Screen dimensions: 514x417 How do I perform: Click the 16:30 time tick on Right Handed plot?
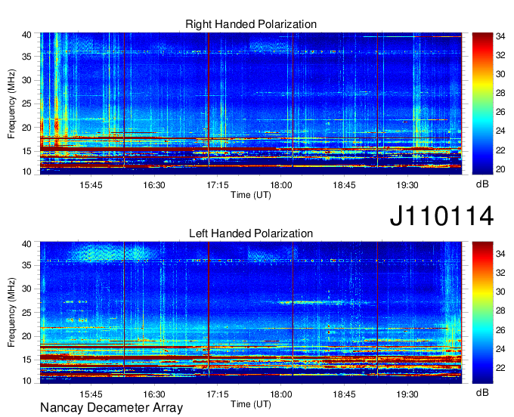154,185
